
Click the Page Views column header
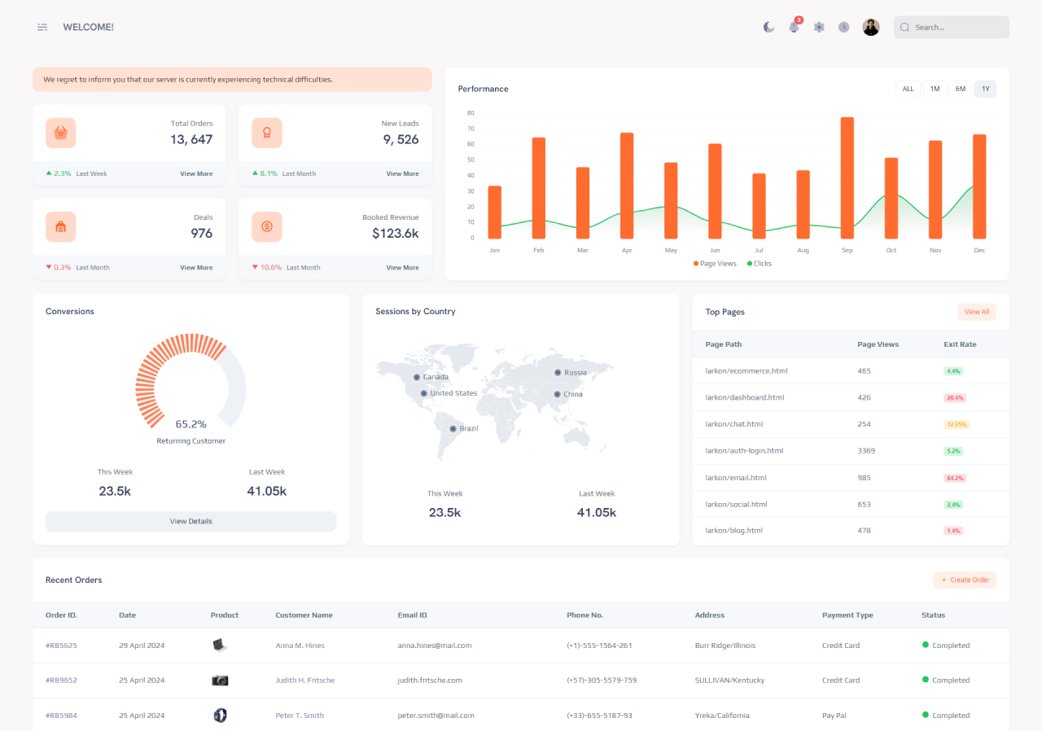click(x=878, y=344)
